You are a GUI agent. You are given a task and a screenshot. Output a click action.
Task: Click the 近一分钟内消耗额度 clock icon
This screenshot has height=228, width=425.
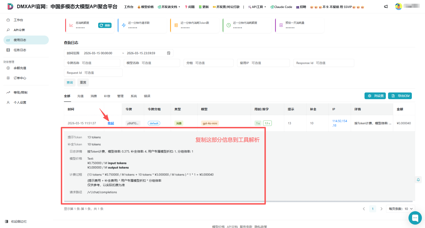click(x=229, y=25)
